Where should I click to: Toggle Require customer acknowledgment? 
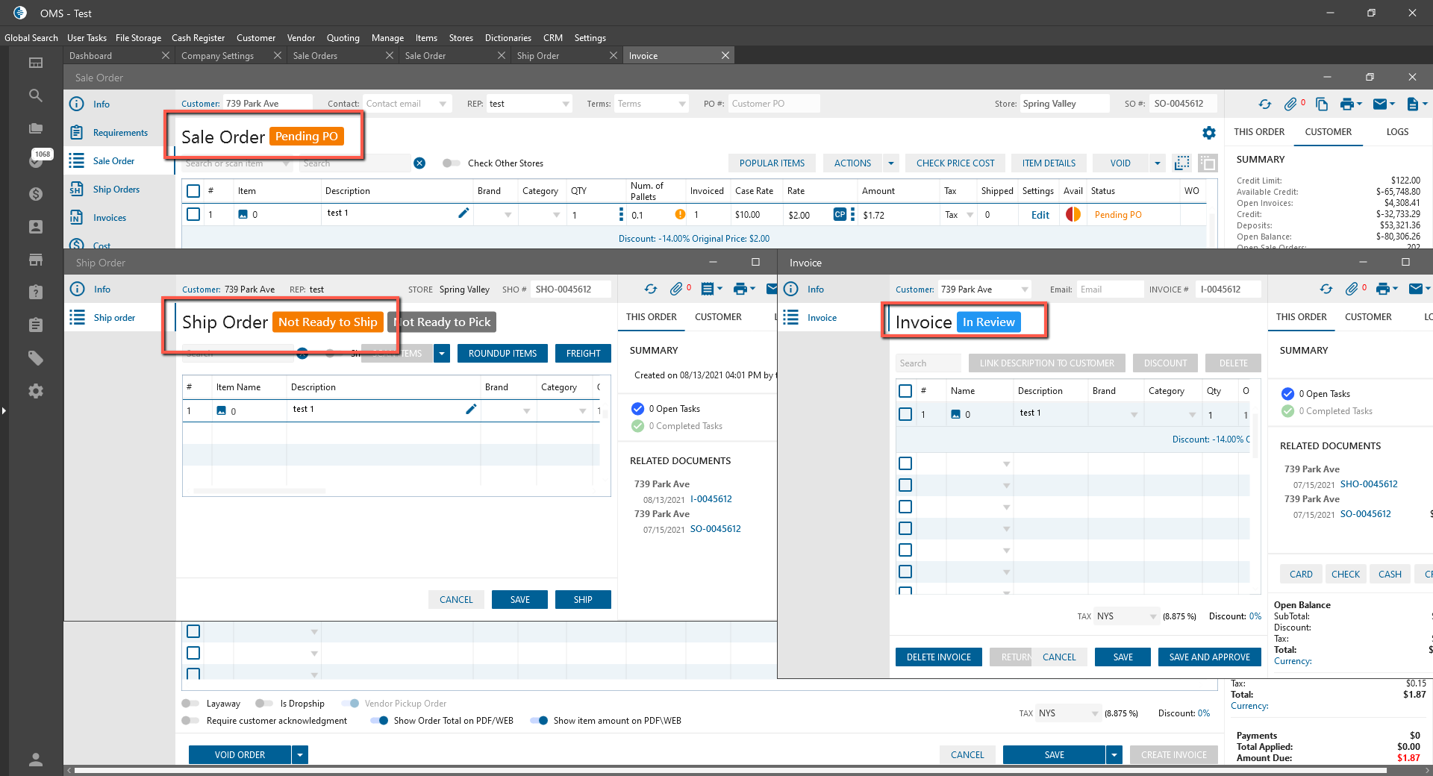[190, 721]
